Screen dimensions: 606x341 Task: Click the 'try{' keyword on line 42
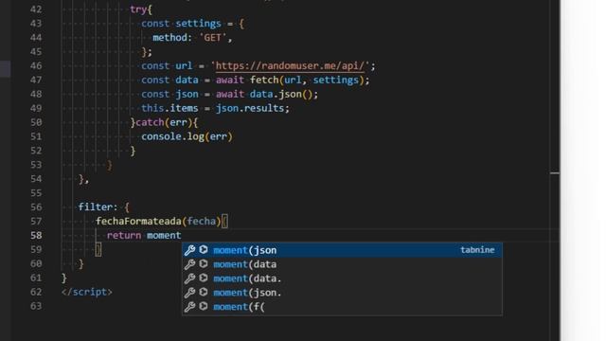pyautogui.click(x=141, y=9)
